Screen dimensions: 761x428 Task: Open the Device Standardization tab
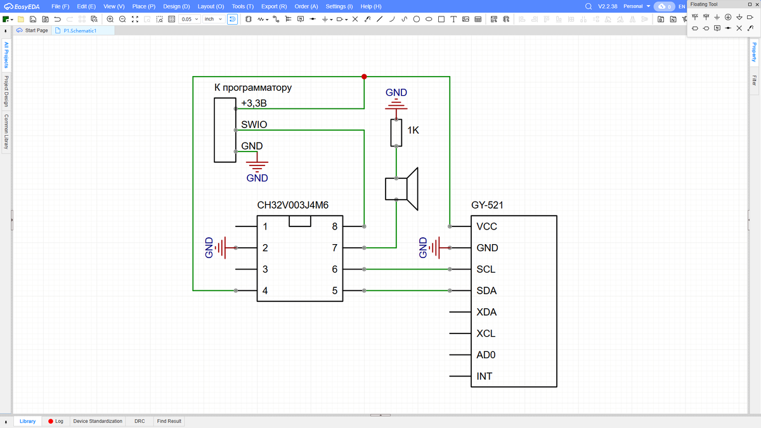pyautogui.click(x=98, y=421)
